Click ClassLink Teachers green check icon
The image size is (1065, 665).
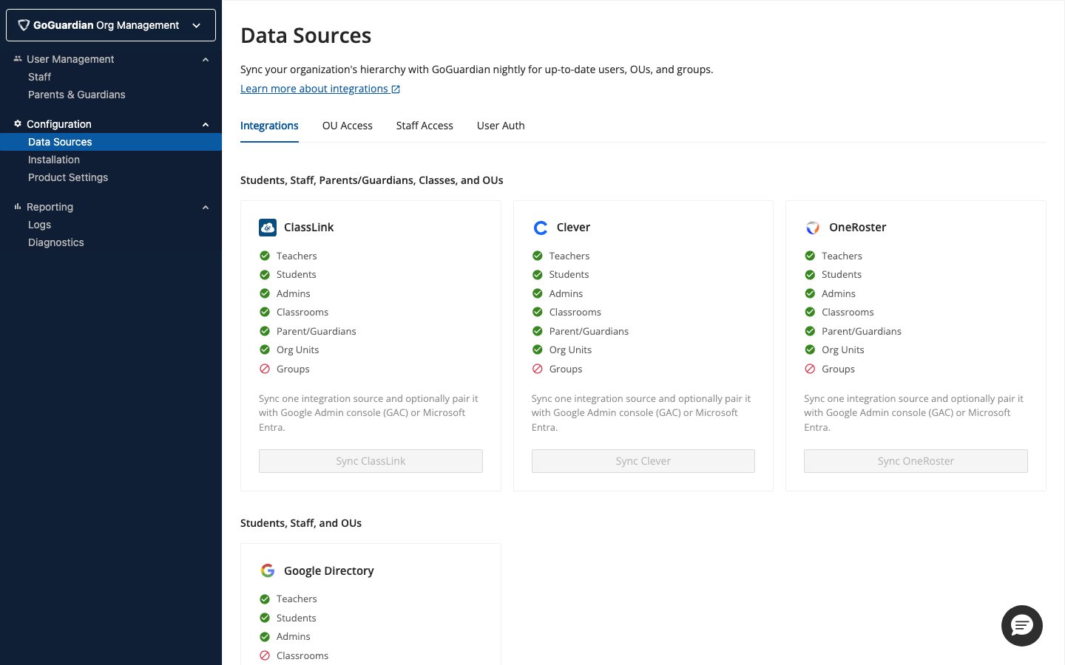pyautogui.click(x=265, y=256)
